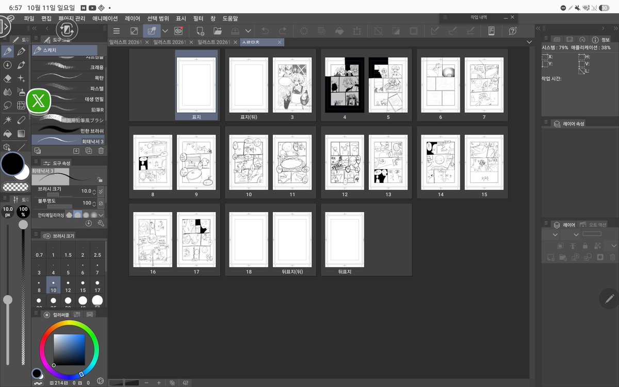Duplicate sub tool with the copy icon
This screenshot has width=619, height=387.
pos(89,150)
